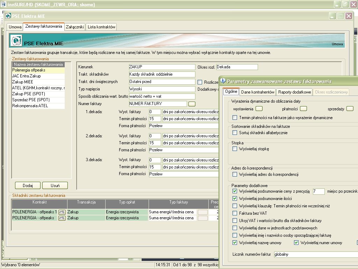Click the Usuń button
This screenshot has width=358, height=269.
55,186
